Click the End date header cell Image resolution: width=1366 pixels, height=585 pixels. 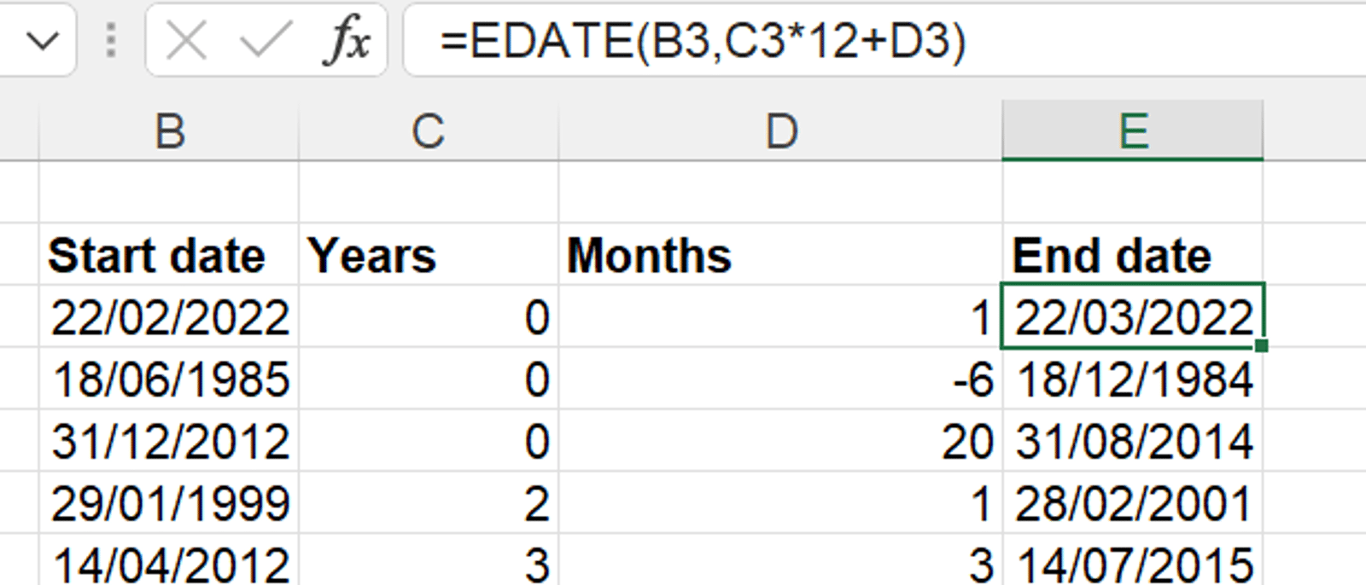pos(1111,256)
